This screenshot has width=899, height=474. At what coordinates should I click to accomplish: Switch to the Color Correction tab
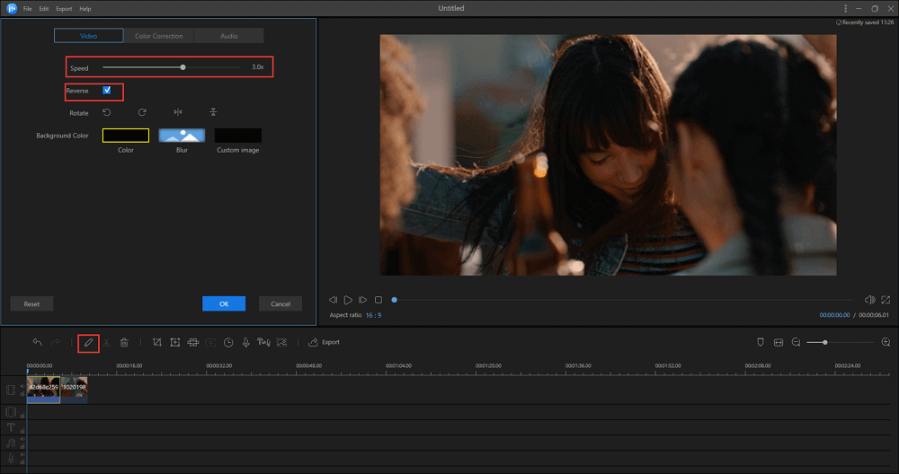pos(158,36)
